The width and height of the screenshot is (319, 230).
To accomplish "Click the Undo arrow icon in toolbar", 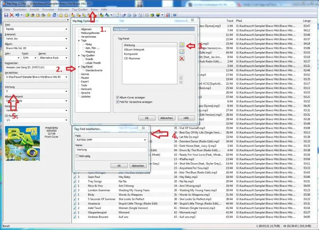I will pos(18,15).
